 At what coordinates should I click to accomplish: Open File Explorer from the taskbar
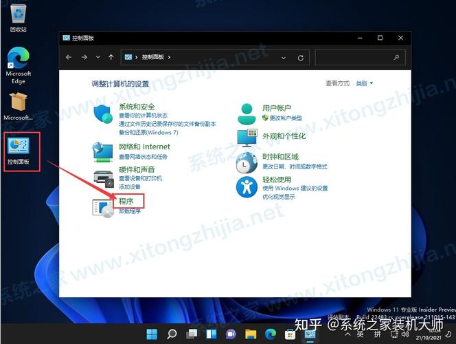tap(251, 334)
